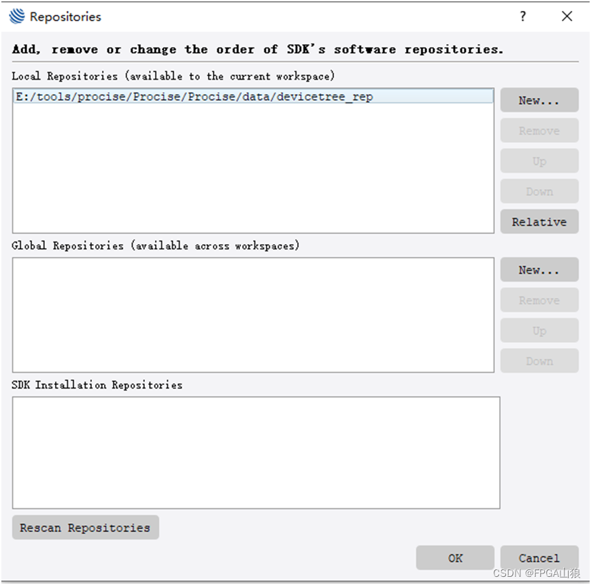Click Up in the Global Repositories section

[x=539, y=330]
